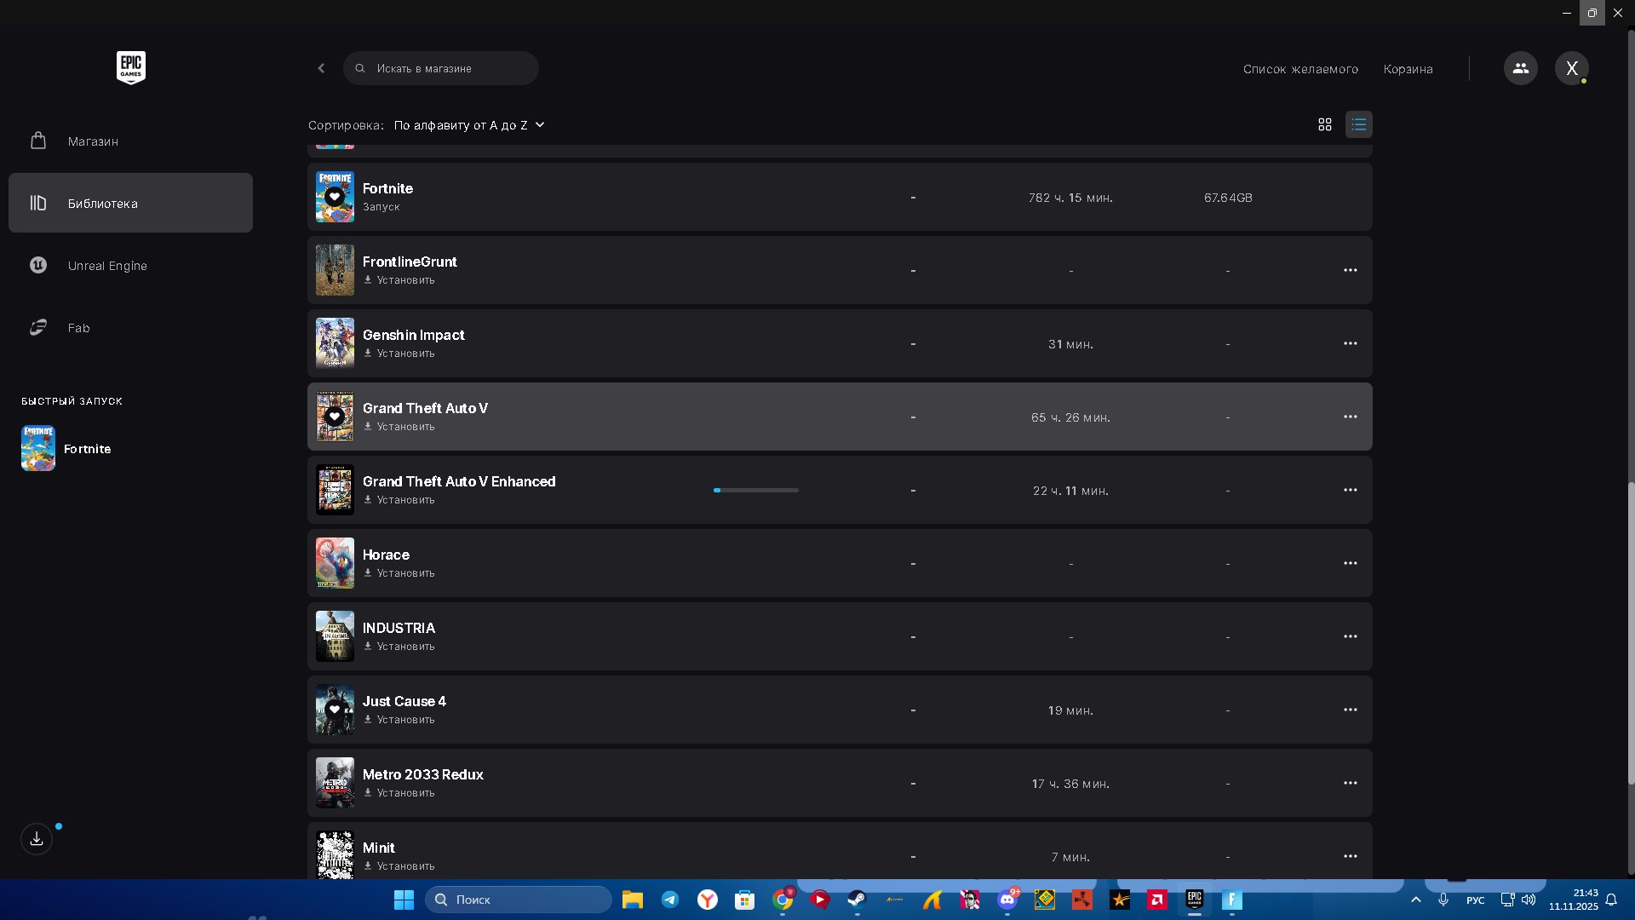Screen dimensions: 1635x920
Task: Open the three-dot menu for Horace
Action: [1350, 563]
